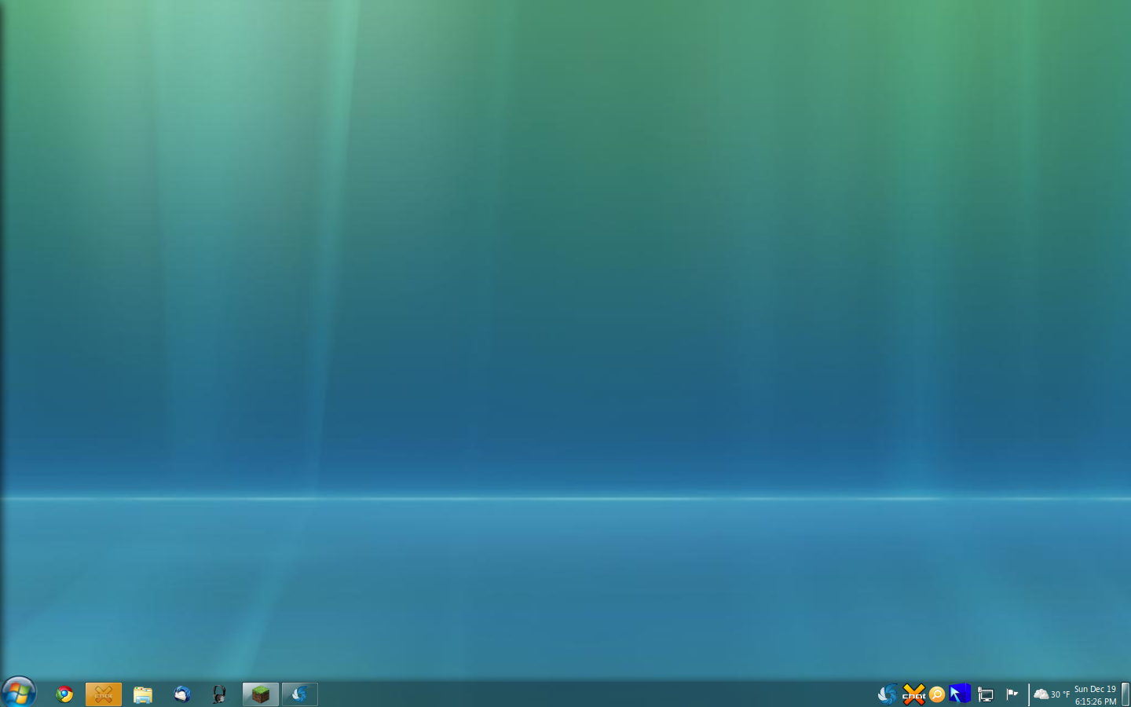Click the 30 °F temperature reading
The width and height of the screenshot is (1131, 707).
pos(1060,695)
